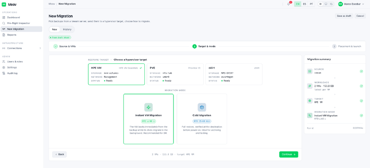
Task: Open Audit log page
Action: 21,73
